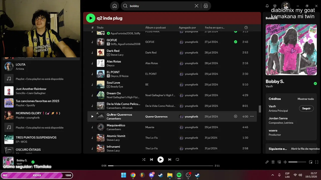Skip to next track

click(170, 159)
